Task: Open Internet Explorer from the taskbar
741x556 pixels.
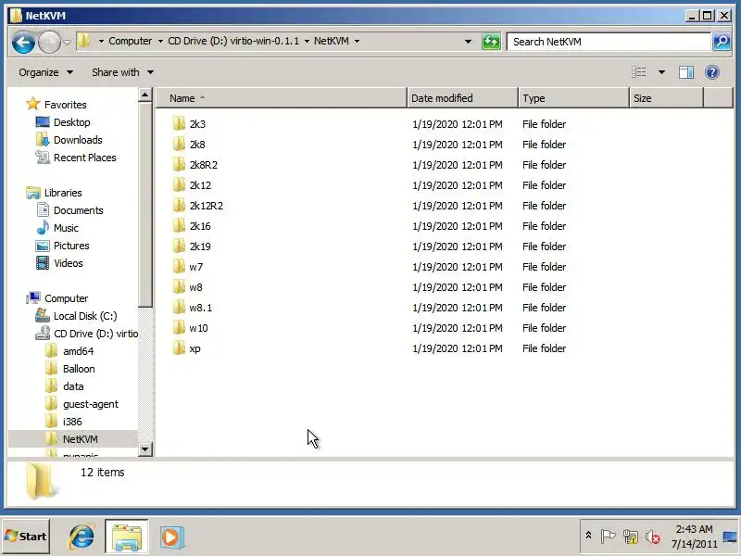Action: point(82,537)
